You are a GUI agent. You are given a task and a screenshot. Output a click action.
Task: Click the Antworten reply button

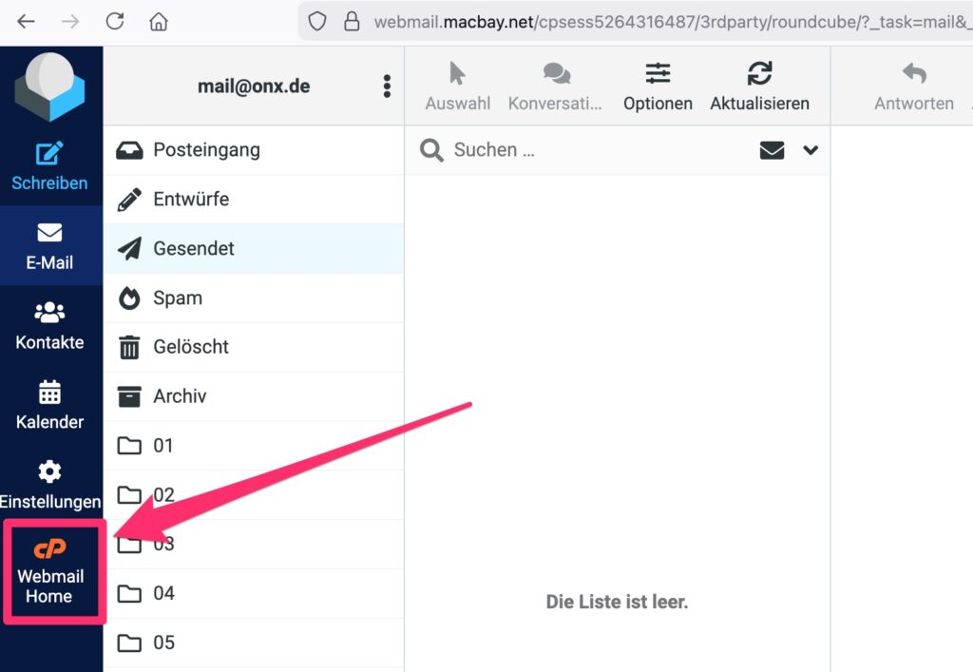click(x=913, y=86)
